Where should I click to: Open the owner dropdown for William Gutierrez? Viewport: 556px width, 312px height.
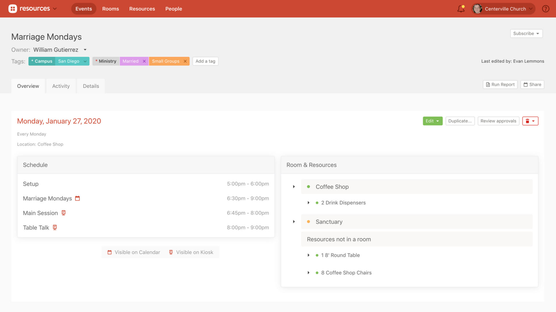coord(85,49)
